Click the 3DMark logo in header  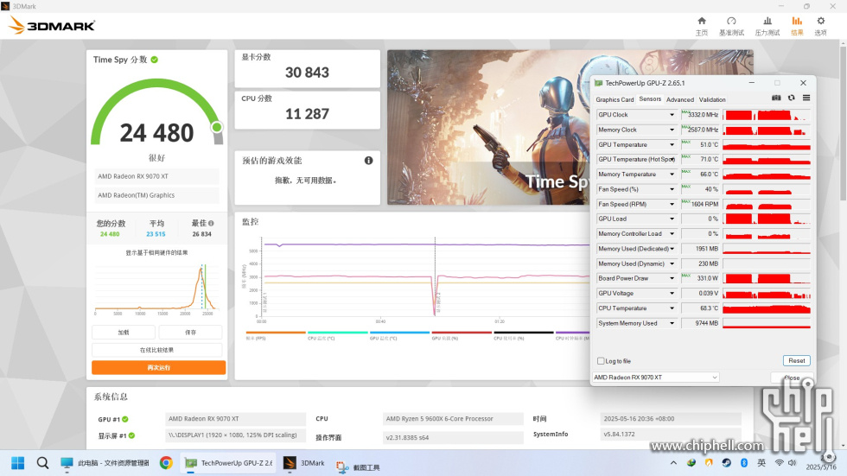tap(52, 25)
